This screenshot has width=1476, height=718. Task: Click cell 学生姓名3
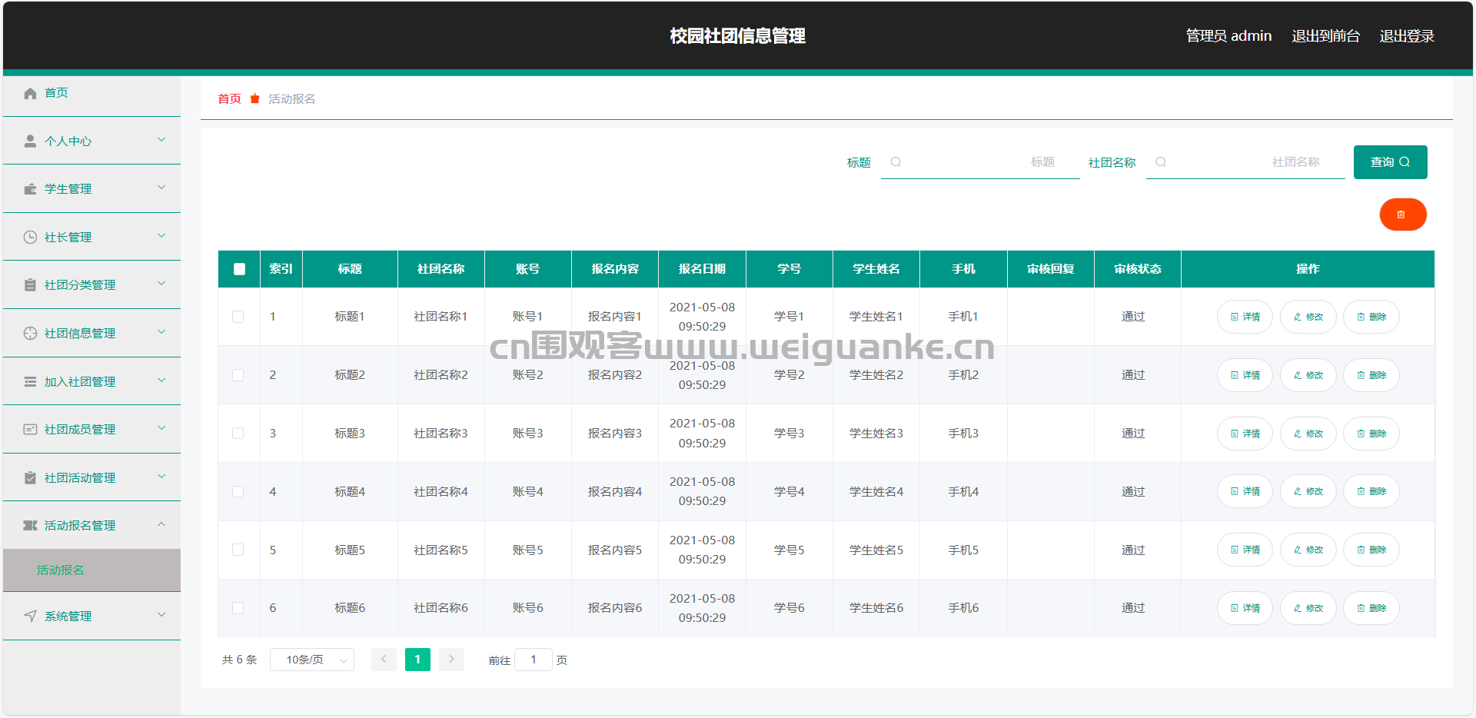pos(876,434)
